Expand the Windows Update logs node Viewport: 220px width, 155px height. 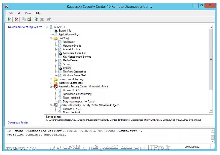click(x=51, y=83)
